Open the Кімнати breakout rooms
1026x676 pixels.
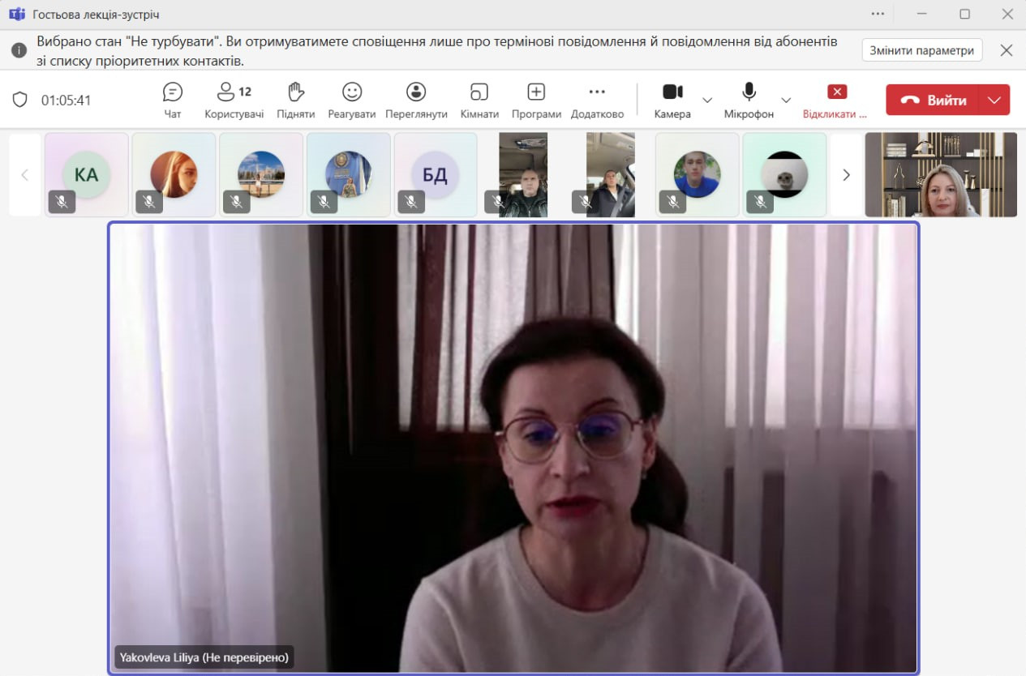479,100
